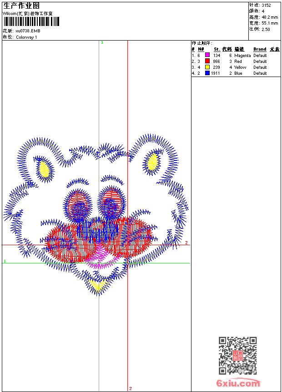The height and width of the screenshot is (392, 282).
Task: Click the barcode under the studio name
Action: pos(31,21)
